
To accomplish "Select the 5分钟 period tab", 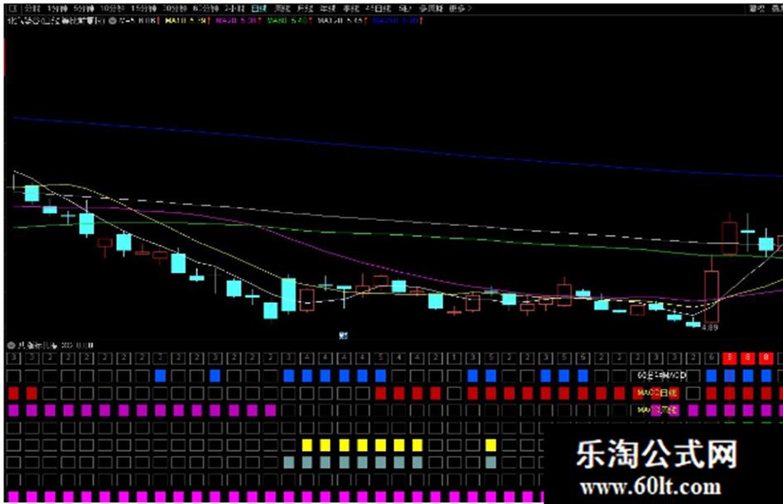I will (x=84, y=8).
